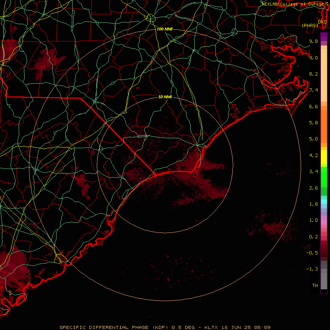Click the 100 NMI range ring label
This screenshot has height=330, width=330.
[x=165, y=29]
